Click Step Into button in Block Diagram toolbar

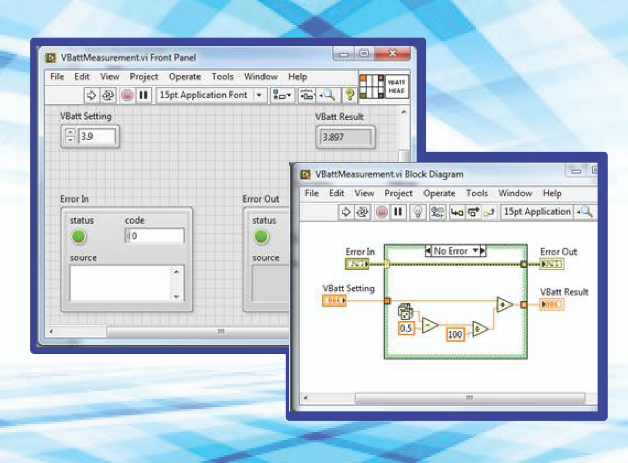tap(456, 212)
